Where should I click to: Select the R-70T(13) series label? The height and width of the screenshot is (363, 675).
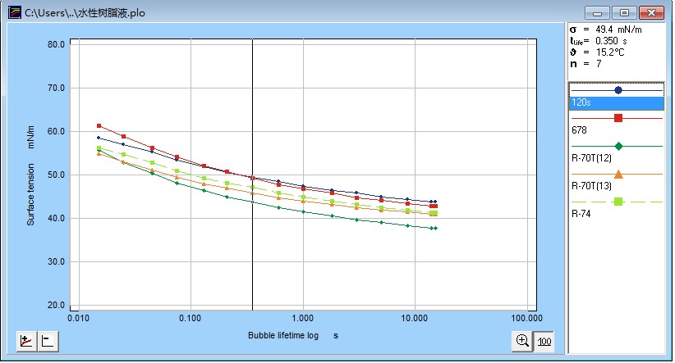(590, 186)
